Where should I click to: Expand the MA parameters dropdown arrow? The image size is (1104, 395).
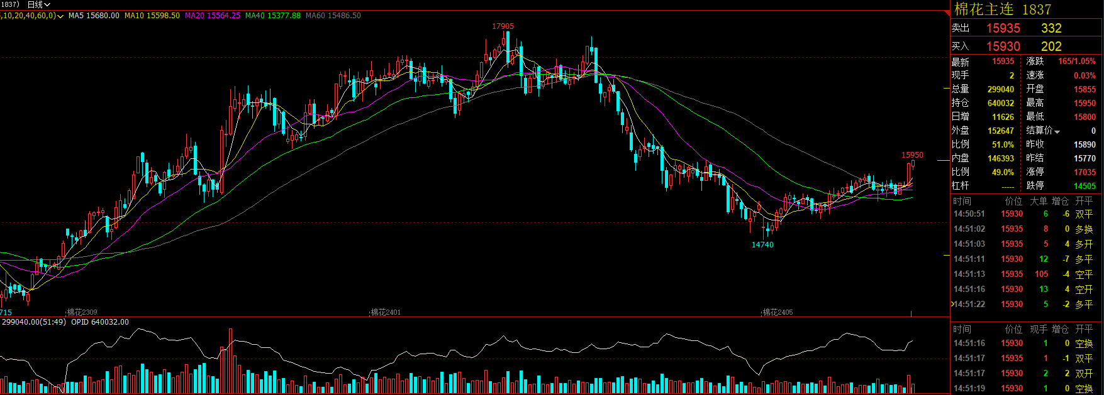(60, 16)
